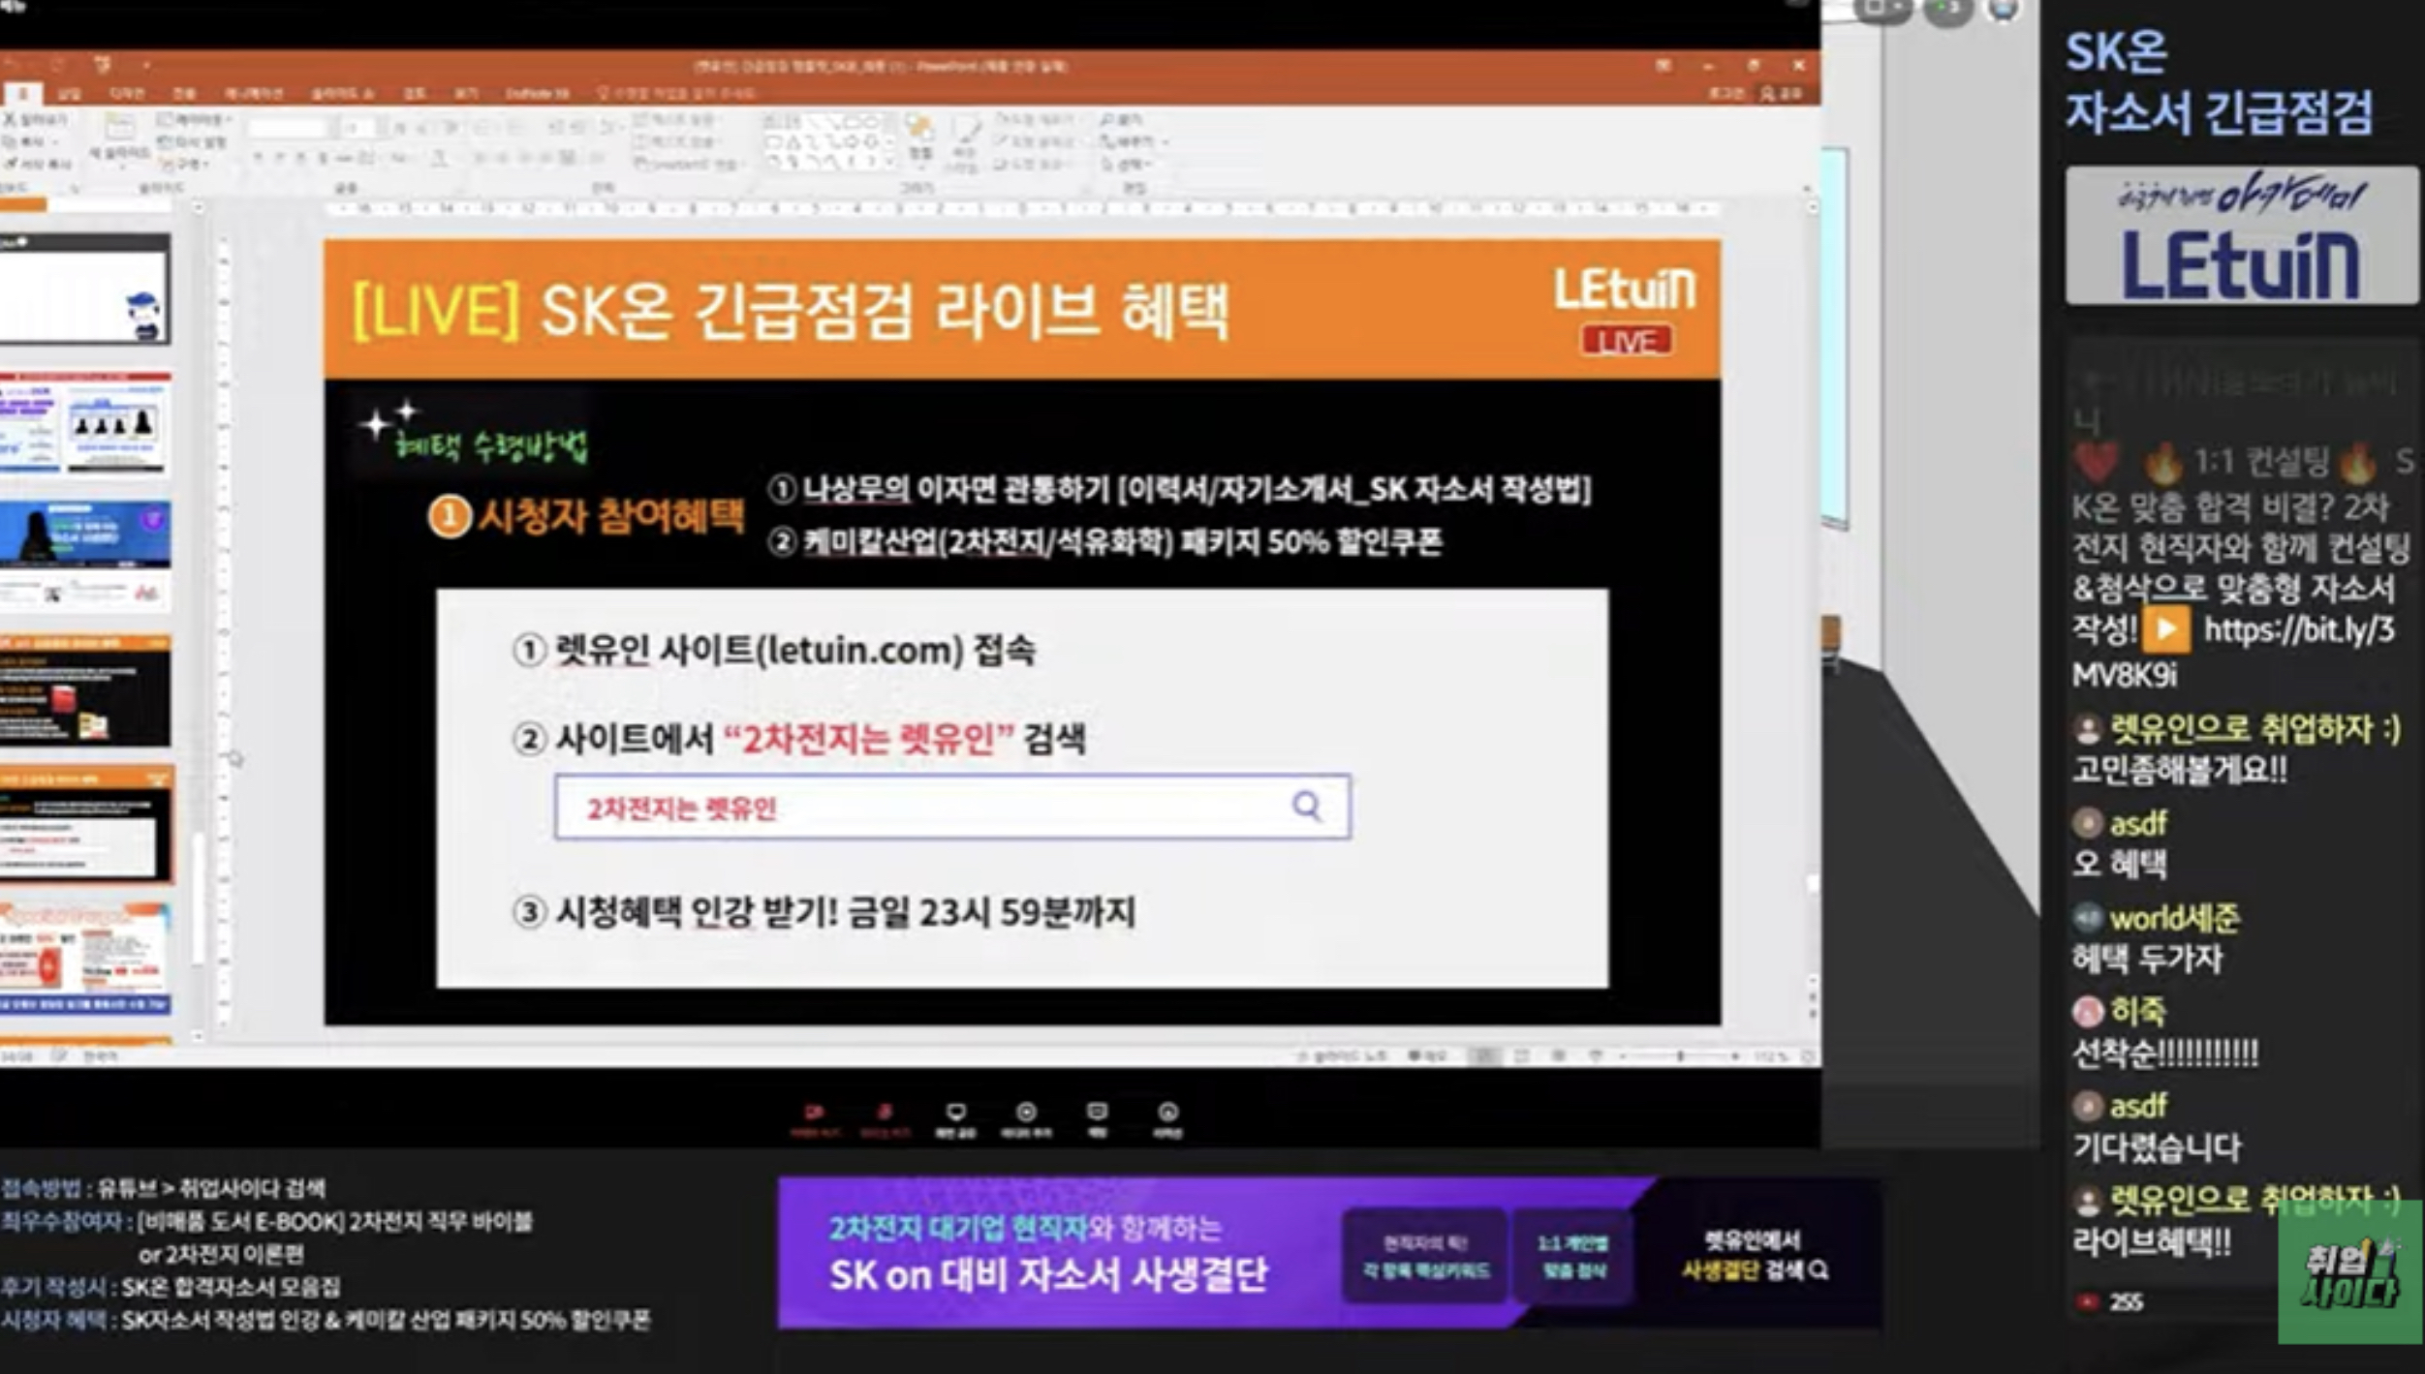Click the fit slide to window icon
The width and height of the screenshot is (2425, 1374).
(x=1807, y=1056)
